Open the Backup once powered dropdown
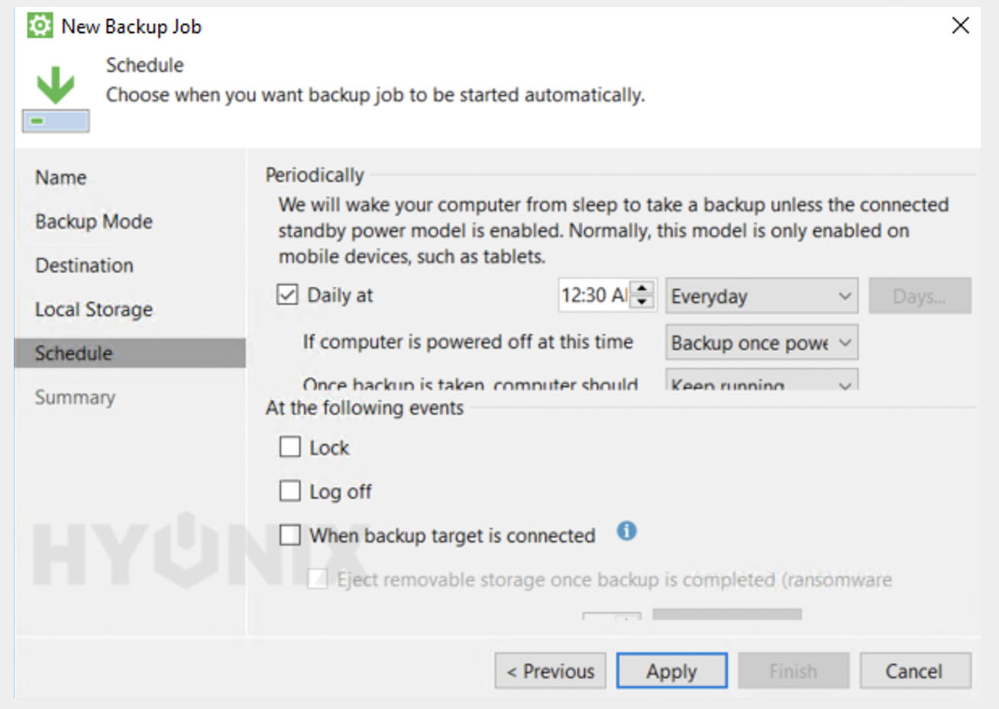 [761, 343]
